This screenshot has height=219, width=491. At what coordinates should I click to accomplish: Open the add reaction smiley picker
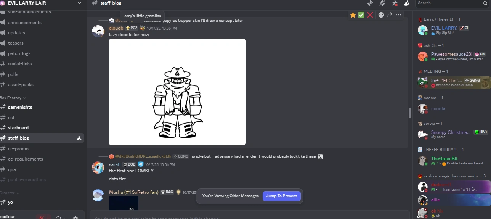[381, 15]
